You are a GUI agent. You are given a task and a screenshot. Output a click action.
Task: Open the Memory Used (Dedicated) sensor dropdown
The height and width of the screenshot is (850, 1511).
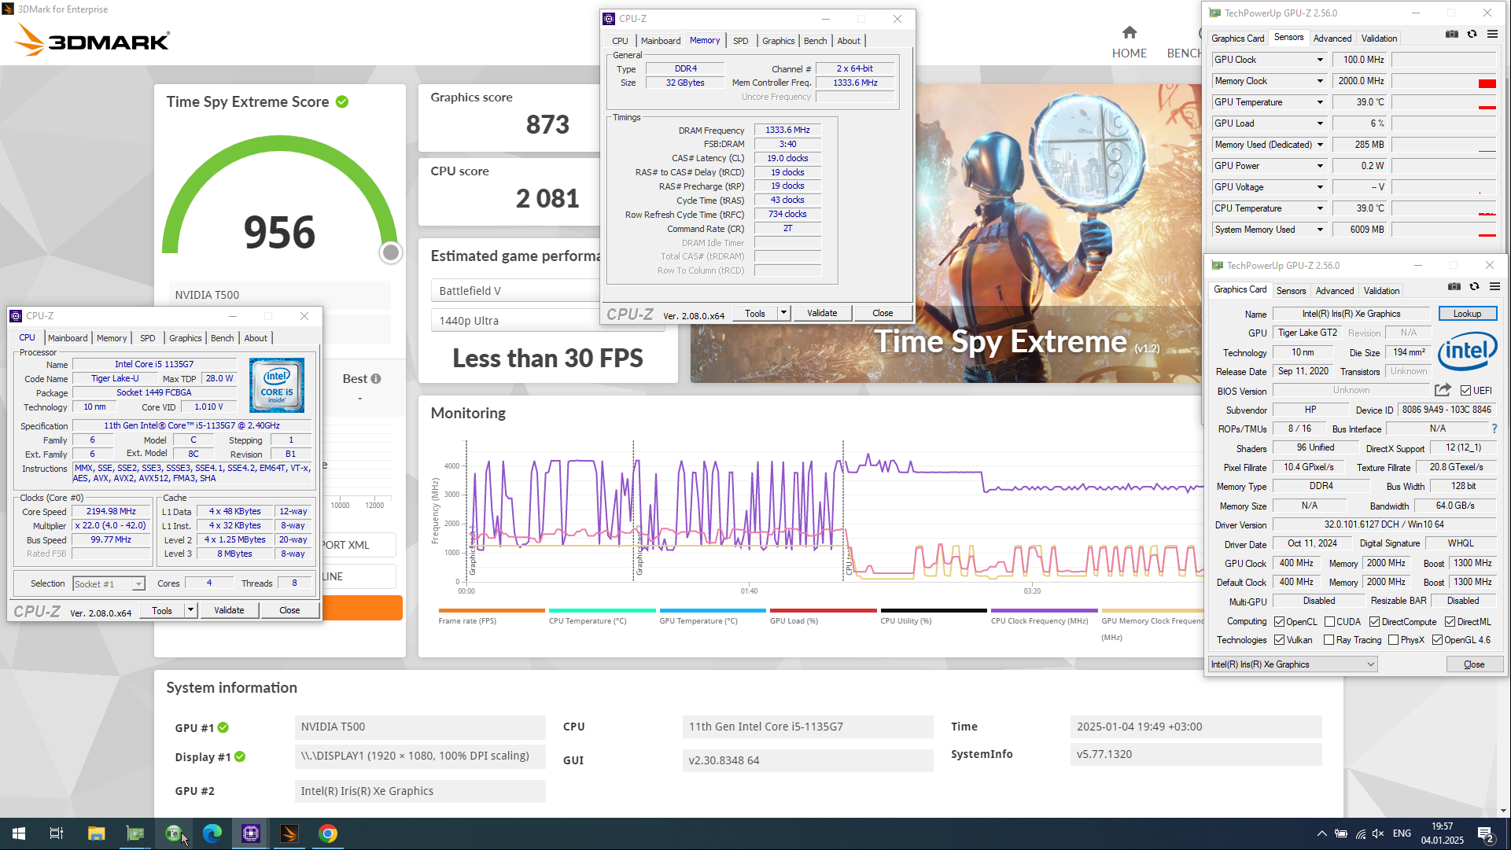tap(1320, 145)
